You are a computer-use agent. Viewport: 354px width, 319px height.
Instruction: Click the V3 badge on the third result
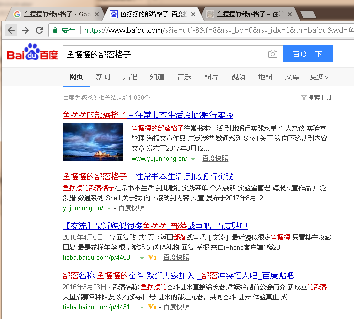[152, 258]
